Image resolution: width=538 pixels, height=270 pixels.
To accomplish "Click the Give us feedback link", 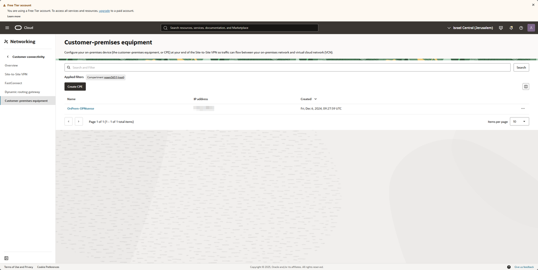I will pyautogui.click(x=524, y=267).
